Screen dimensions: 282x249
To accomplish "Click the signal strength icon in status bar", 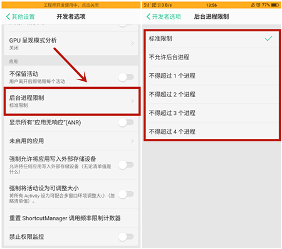I will [146, 5].
